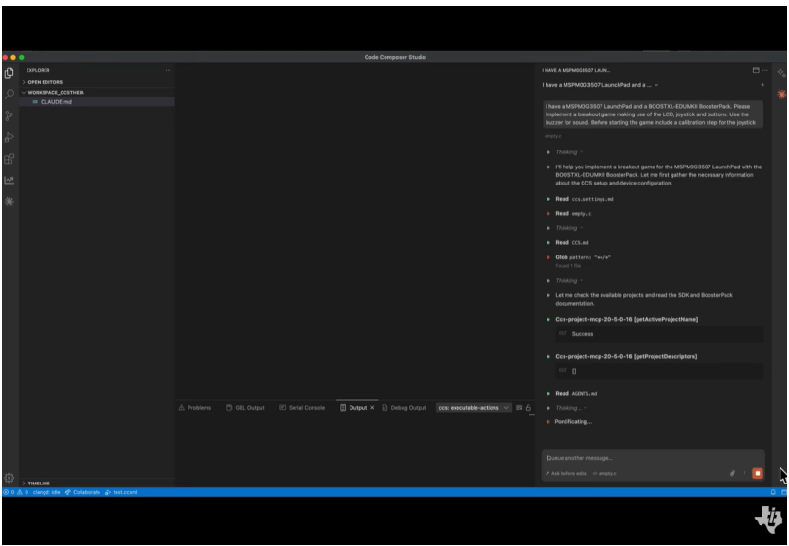
Task: Switch to the GEL Output tab
Action: click(x=245, y=408)
